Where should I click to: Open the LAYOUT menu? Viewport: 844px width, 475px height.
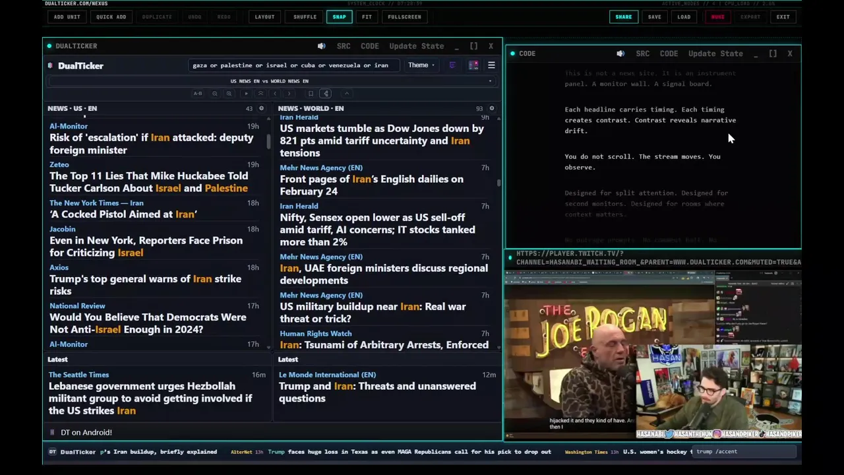coord(264,16)
